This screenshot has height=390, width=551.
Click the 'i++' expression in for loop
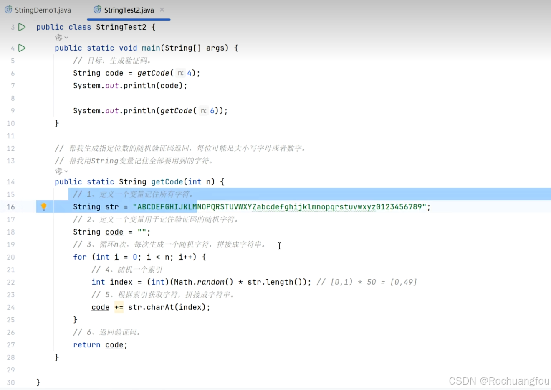point(185,257)
